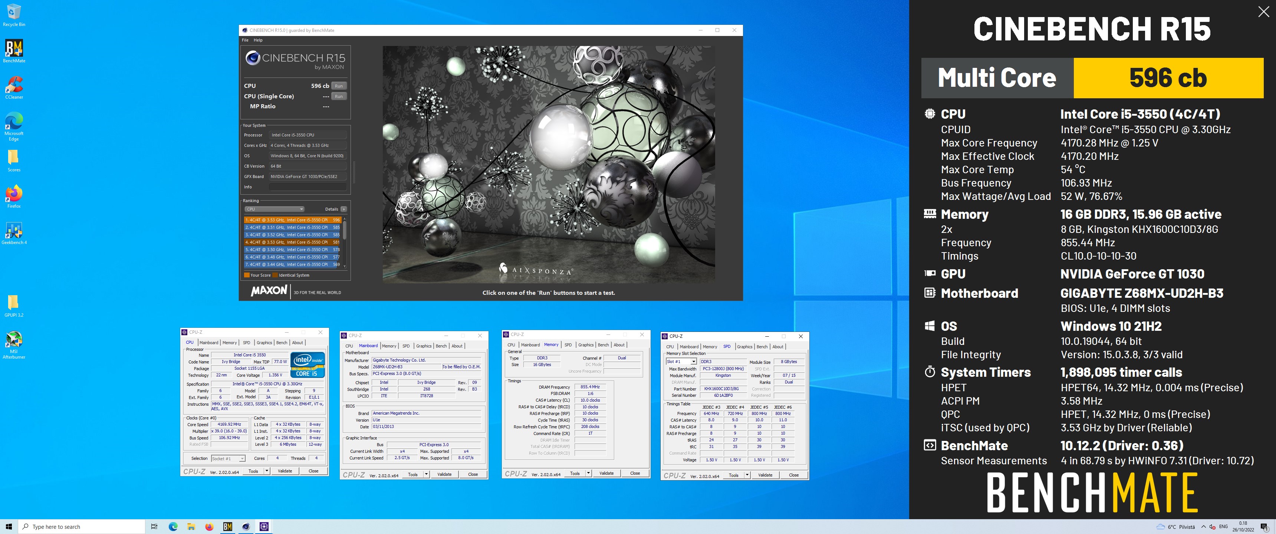
Task: Show hidden system tray icons
Action: click(x=1204, y=527)
